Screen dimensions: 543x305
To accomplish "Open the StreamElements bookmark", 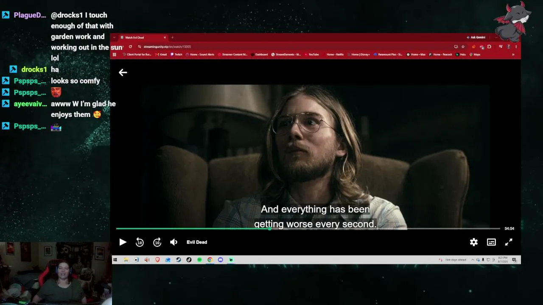I will click(286, 55).
